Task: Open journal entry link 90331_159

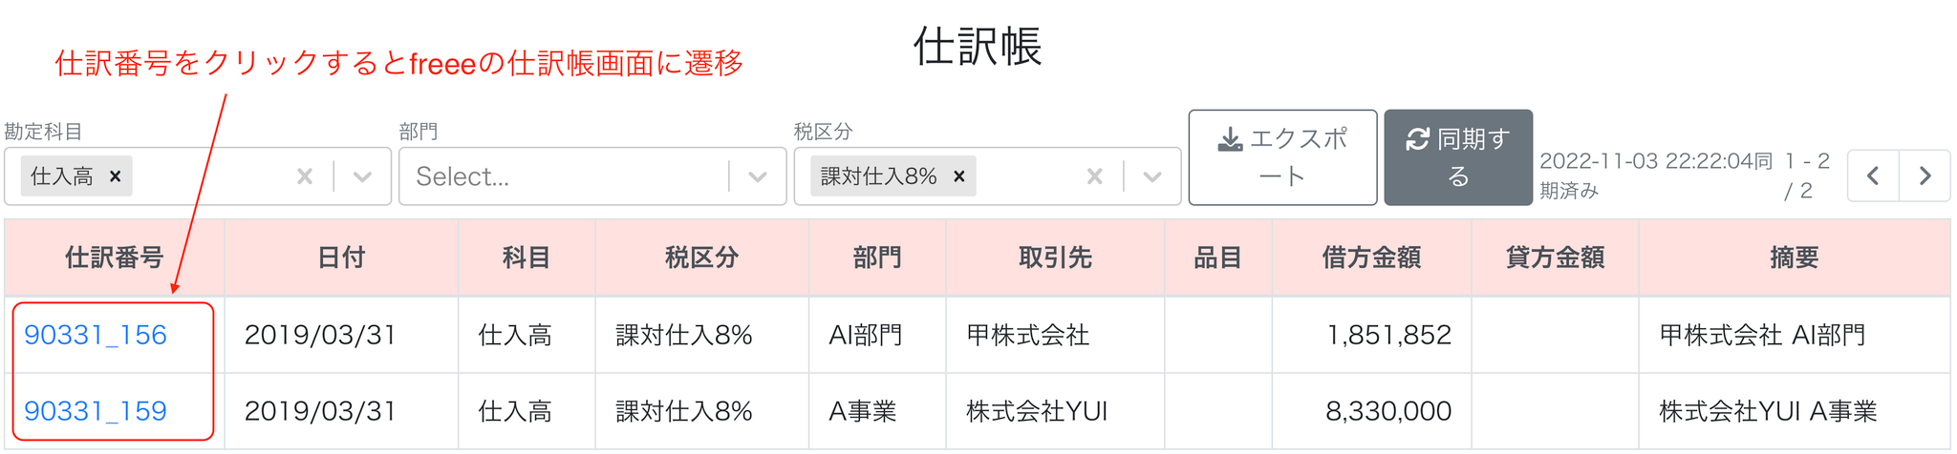Action: click(96, 411)
